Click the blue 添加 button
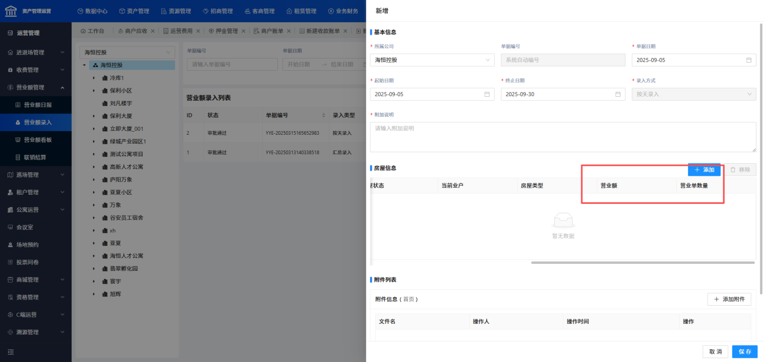Image resolution: width=764 pixels, height=362 pixels. click(x=704, y=170)
